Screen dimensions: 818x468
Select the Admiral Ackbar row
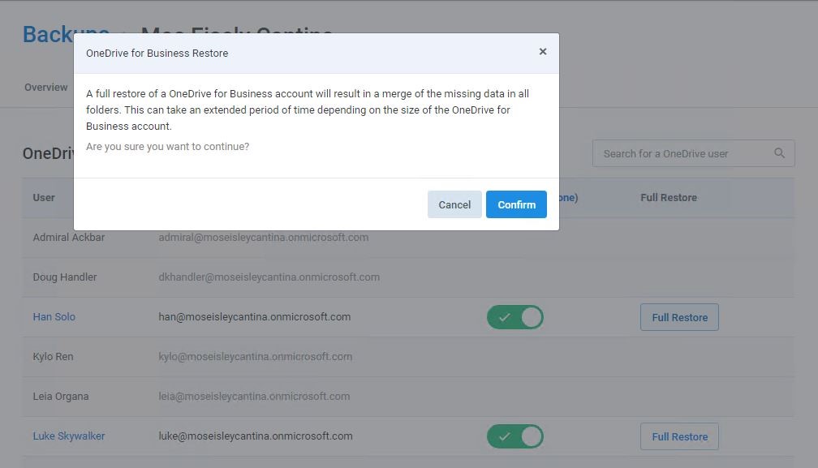(x=408, y=238)
